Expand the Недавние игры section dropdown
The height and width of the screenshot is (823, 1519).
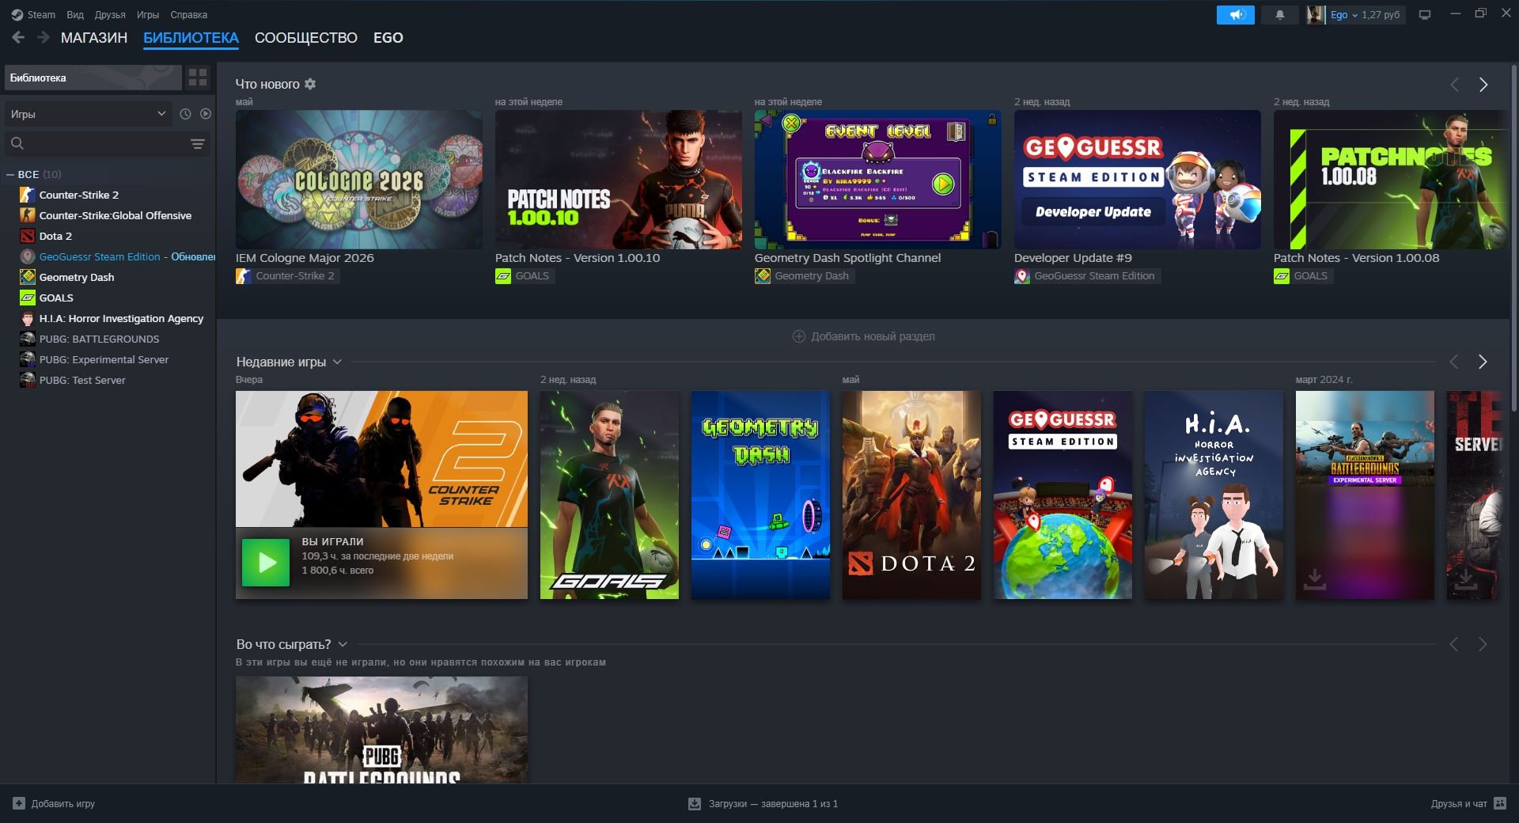(x=337, y=362)
